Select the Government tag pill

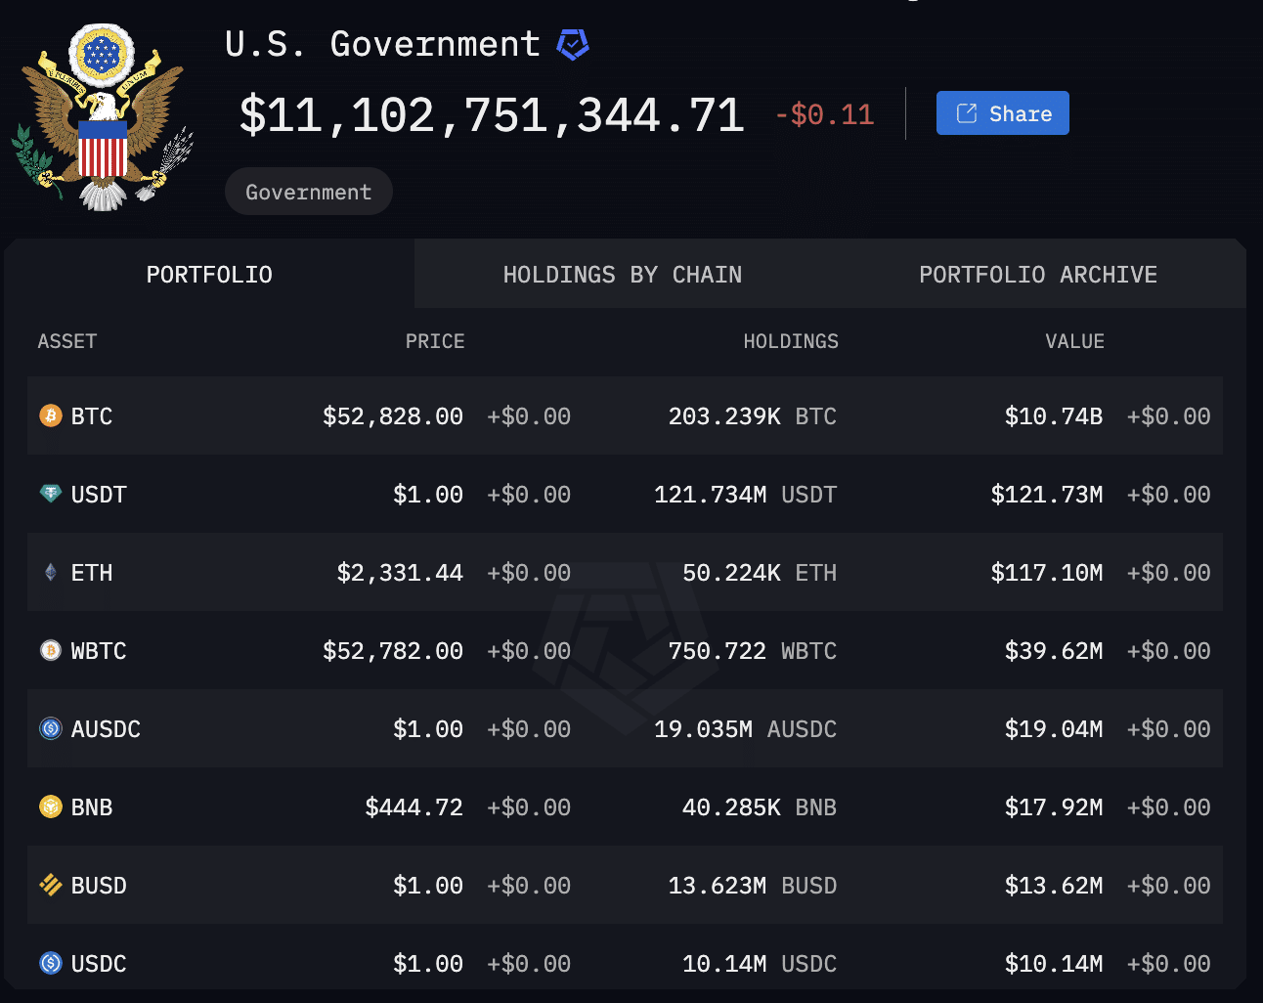pyautogui.click(x=309, y=192)
